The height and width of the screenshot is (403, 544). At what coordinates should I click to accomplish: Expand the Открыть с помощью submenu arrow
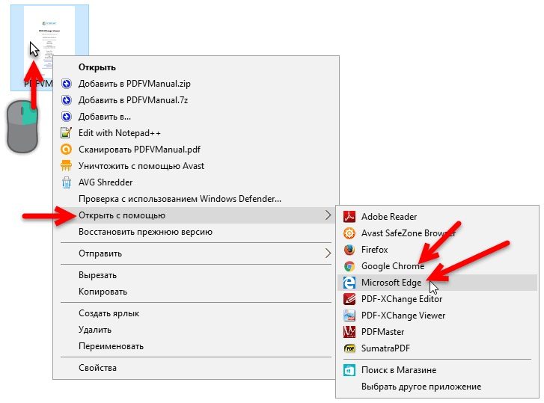pyautogui.click(x=328, y=215)
